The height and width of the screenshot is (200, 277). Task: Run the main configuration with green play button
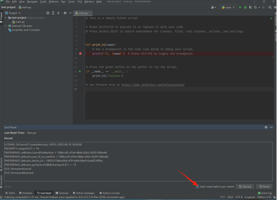[x=240, y=7]
